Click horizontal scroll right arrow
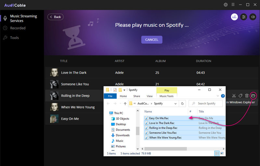The width and height of the screenshot is (260, 166). coord(223,149)
